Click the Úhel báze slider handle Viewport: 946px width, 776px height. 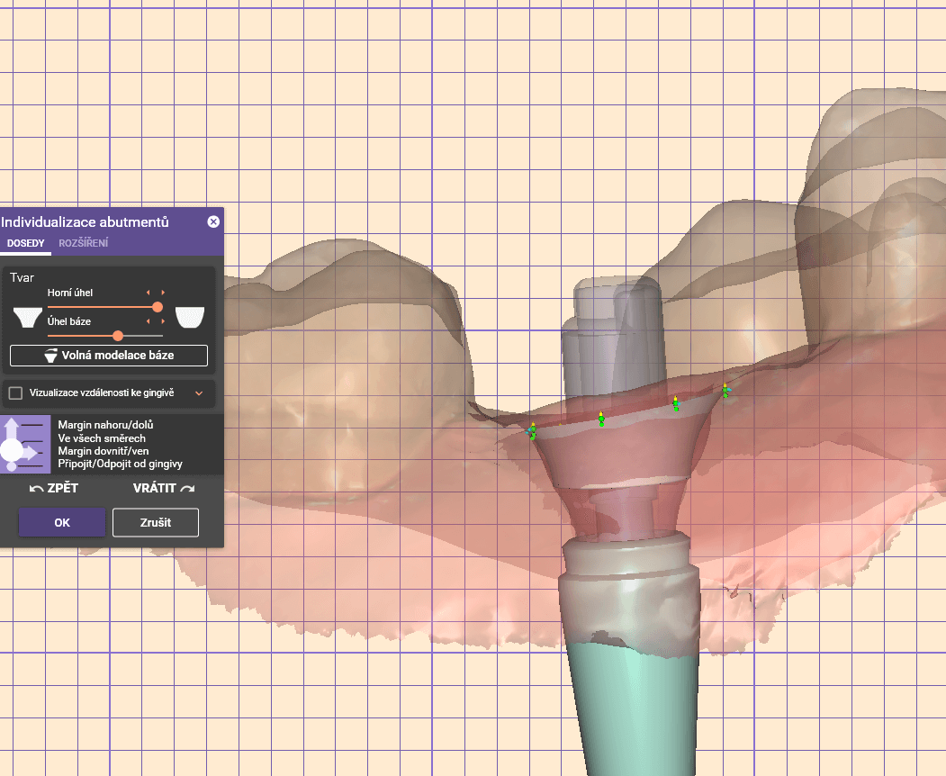tap(118, 336)
